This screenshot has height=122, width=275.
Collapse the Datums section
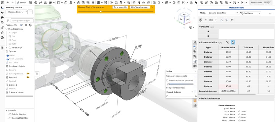click(200, 27)
